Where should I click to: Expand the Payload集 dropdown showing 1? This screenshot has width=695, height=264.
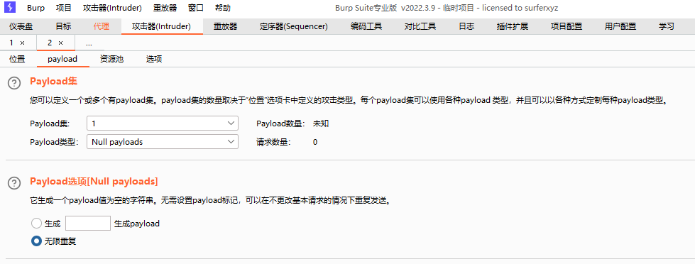(x=163, y=123)
